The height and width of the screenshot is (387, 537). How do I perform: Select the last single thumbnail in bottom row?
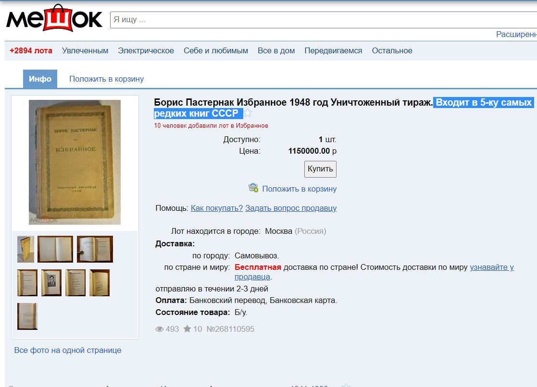click(x=27, y=316)
